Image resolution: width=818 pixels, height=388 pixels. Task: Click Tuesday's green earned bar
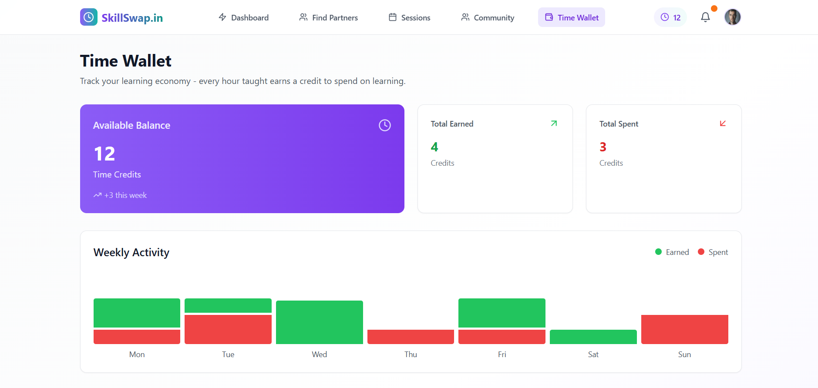pos(228,305)
